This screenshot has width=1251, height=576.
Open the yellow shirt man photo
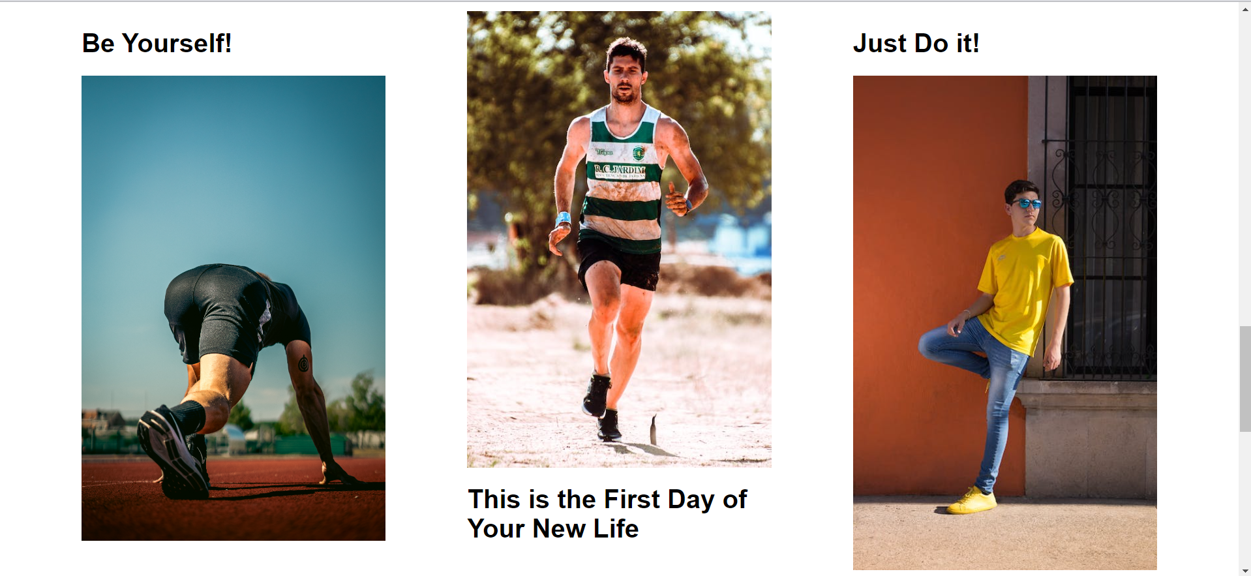pyautogui.click(x=1004, y=323)
